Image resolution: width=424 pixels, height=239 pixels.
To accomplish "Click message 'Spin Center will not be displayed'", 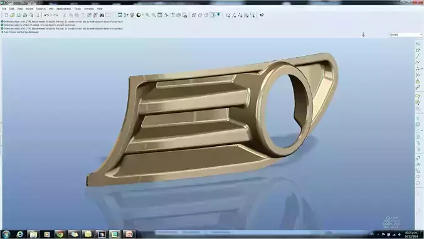I will pyautogui.click(x=21, y=32).
